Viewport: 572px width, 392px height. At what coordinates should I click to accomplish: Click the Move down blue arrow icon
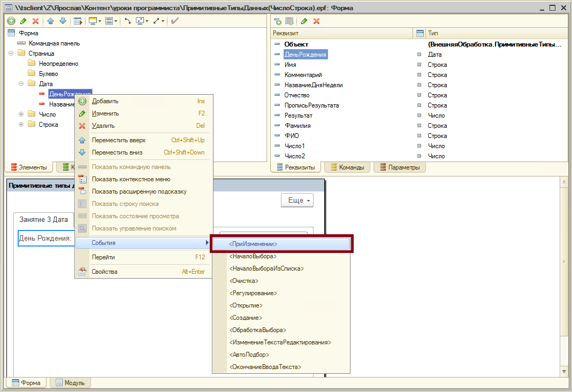(63, 21)
